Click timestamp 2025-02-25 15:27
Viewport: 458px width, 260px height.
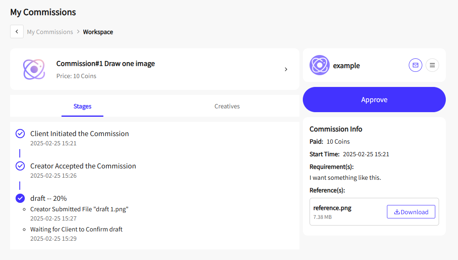(x=53, y=218)
